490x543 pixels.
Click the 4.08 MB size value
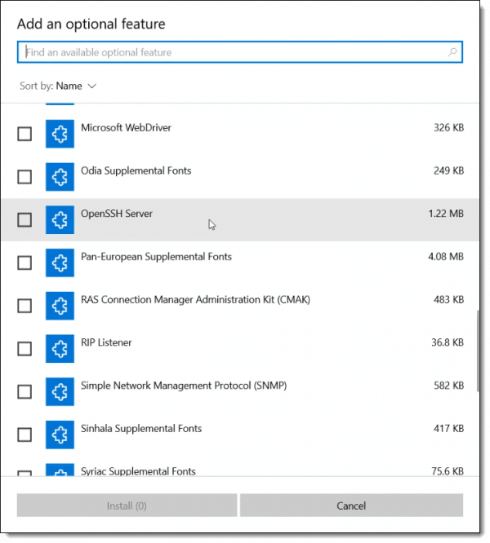446,256
